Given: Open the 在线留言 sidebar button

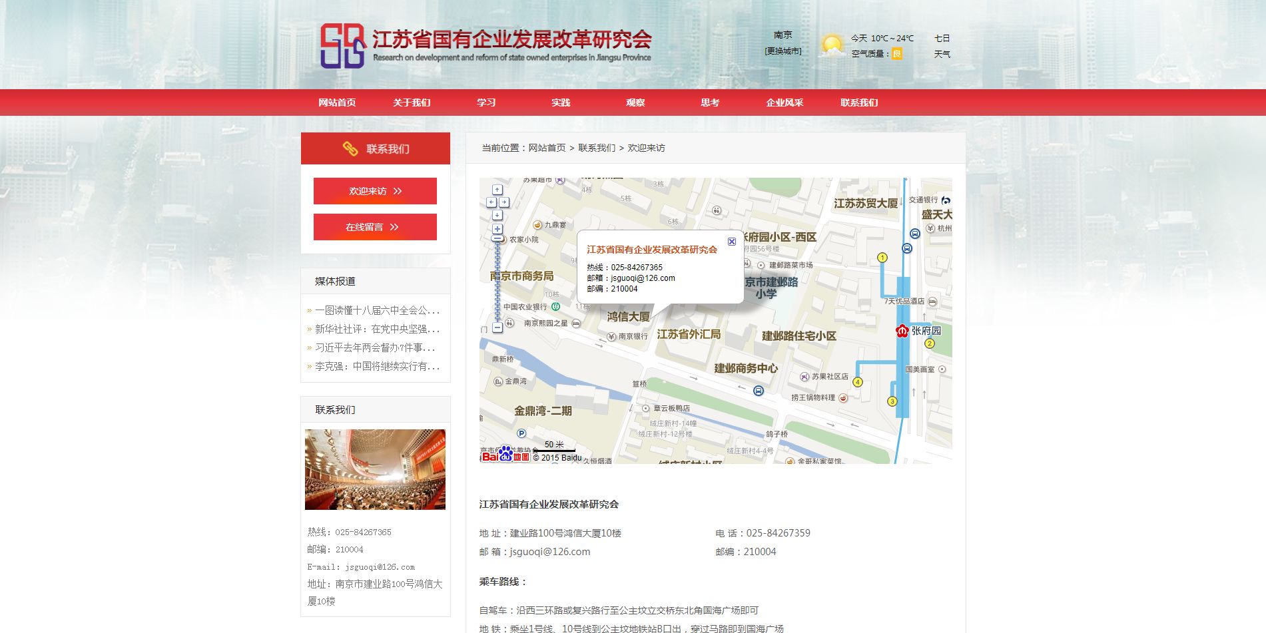Looking at the screenshot, I should click(x=375, y=227).
